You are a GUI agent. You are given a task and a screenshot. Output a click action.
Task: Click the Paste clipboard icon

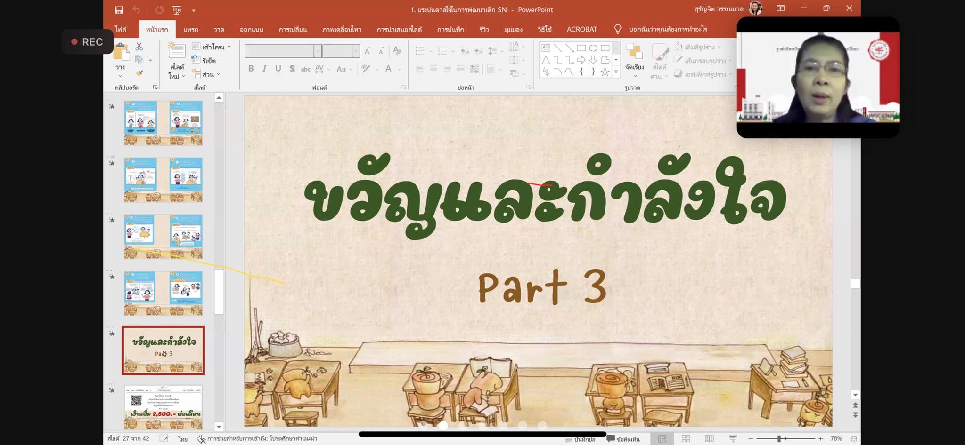click(121, 53)
